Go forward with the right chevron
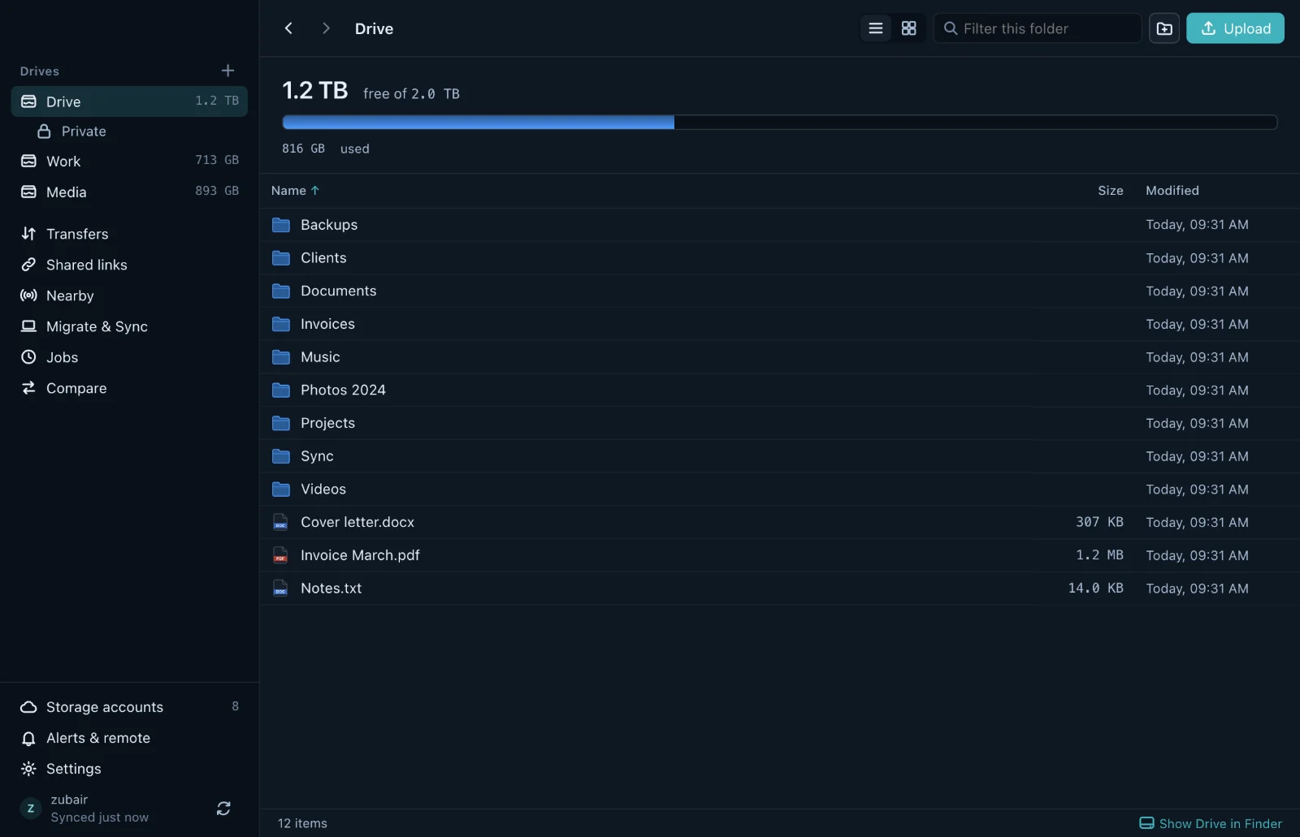1300x837 pixels. pos(326,28)
